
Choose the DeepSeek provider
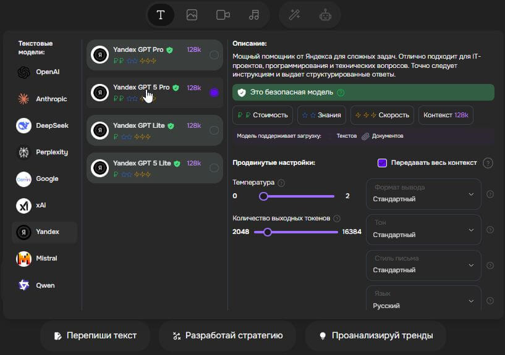tap(45, 125)
